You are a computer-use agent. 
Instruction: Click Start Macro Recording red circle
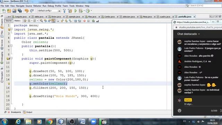pyautogui.click(x=84, y=21)
